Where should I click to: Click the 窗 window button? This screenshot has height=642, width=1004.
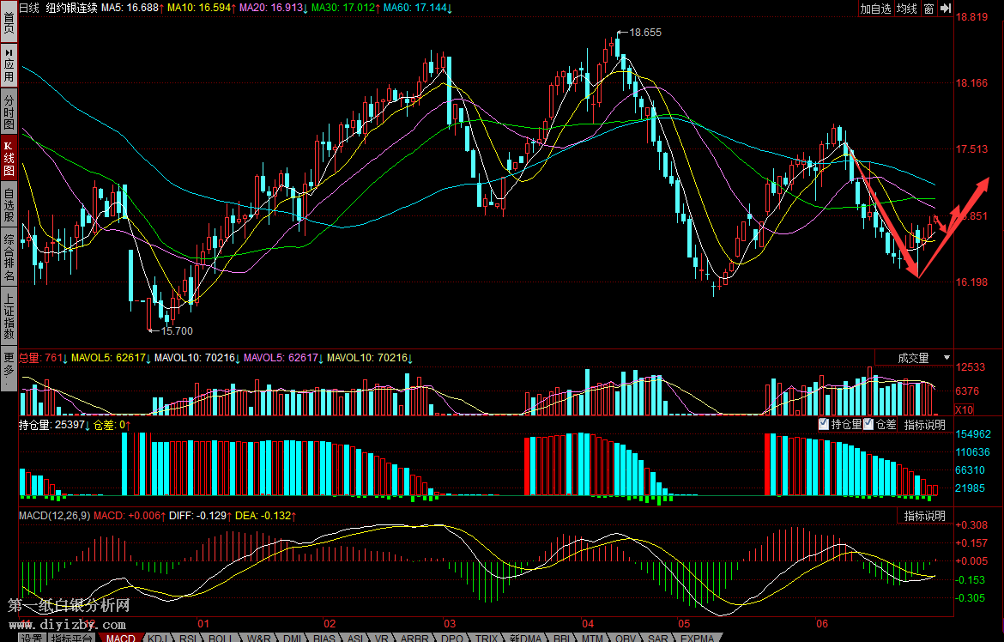(928, 9)
